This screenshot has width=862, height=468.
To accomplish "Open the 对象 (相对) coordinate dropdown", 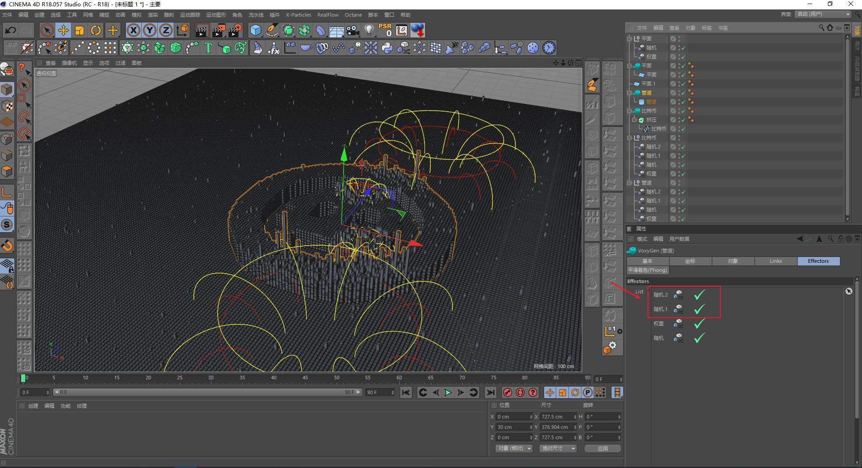I will (514, 449).
